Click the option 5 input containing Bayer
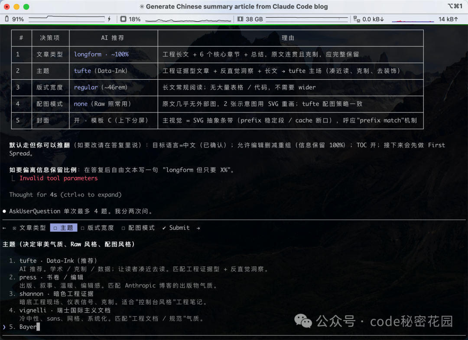The image size is (468, 340). 29,327
